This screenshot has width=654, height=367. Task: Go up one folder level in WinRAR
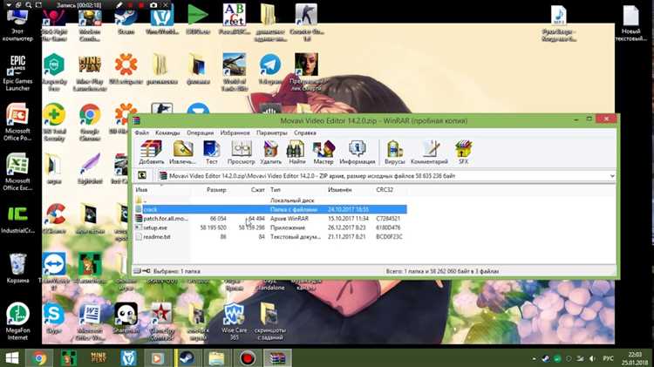[142, 175]
